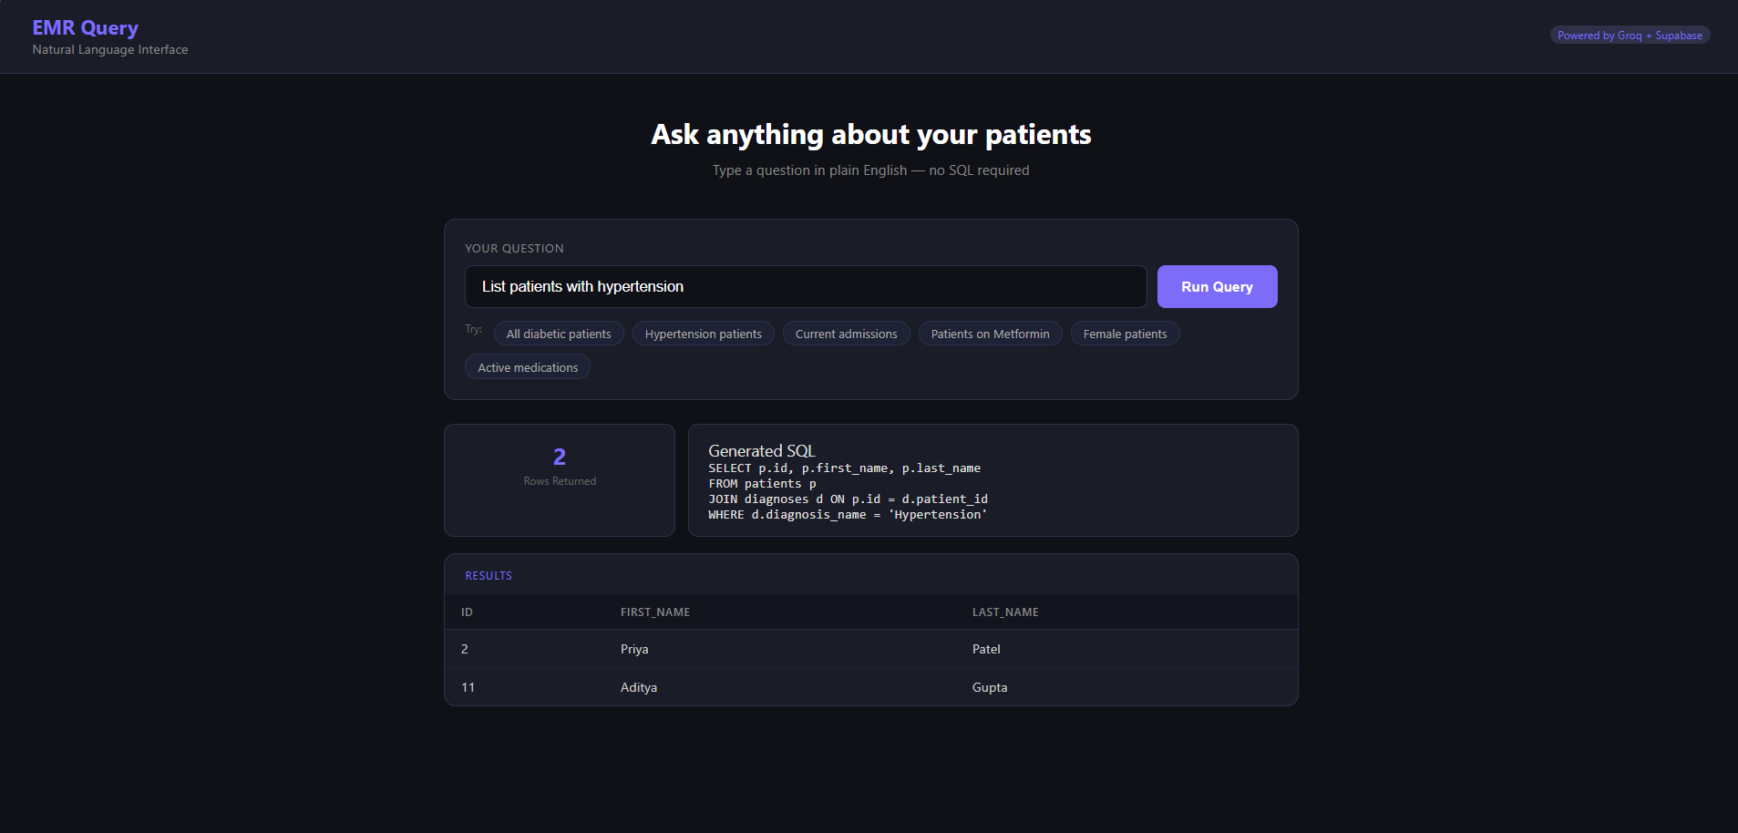Click the 'Rows Returned' label
This screenshot has width=1738, height=833.
[x=560, y=481]
